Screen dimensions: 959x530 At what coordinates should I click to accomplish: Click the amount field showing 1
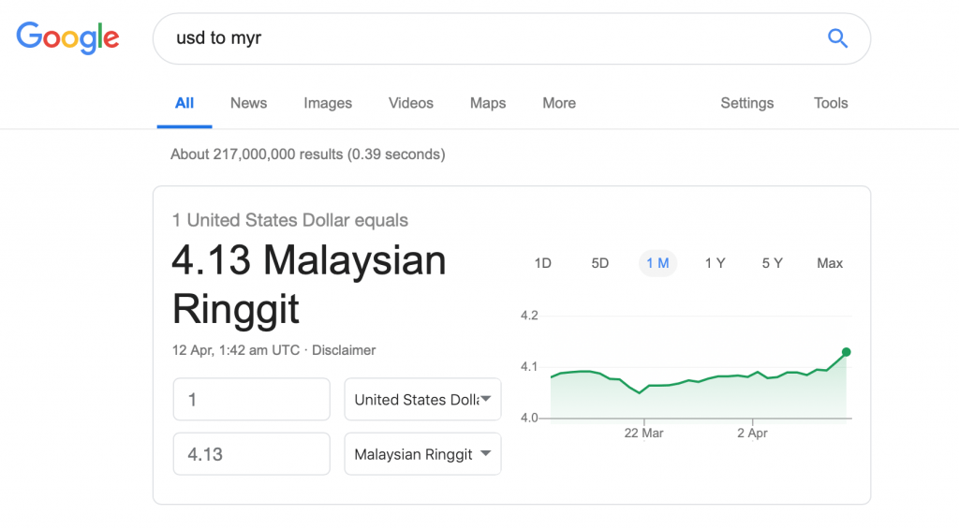251,399
